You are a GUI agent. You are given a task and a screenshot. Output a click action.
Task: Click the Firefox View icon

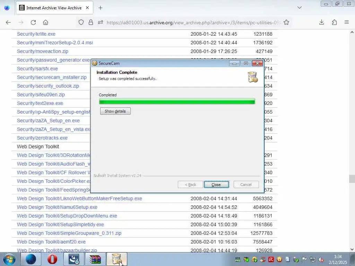(x=7, y=8)
